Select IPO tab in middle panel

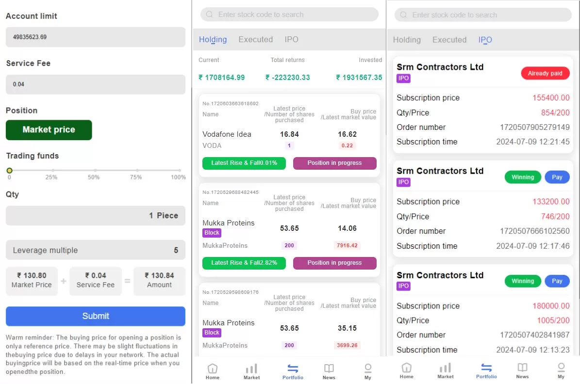(x=292, y=40)
